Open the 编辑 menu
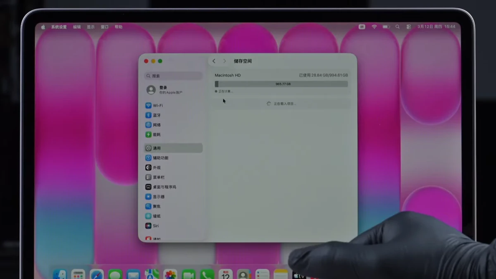 [x=77, y=27]
